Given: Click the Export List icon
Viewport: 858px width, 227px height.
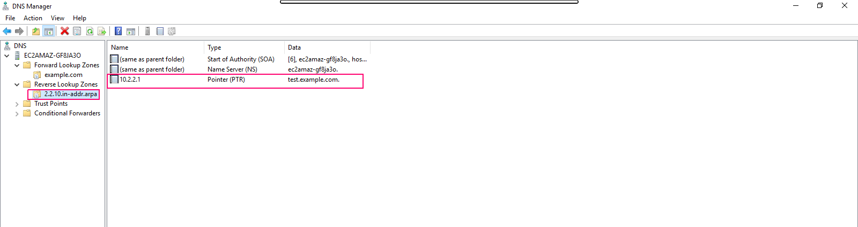Looking at the screenshot, I should [x=101, y=32].
